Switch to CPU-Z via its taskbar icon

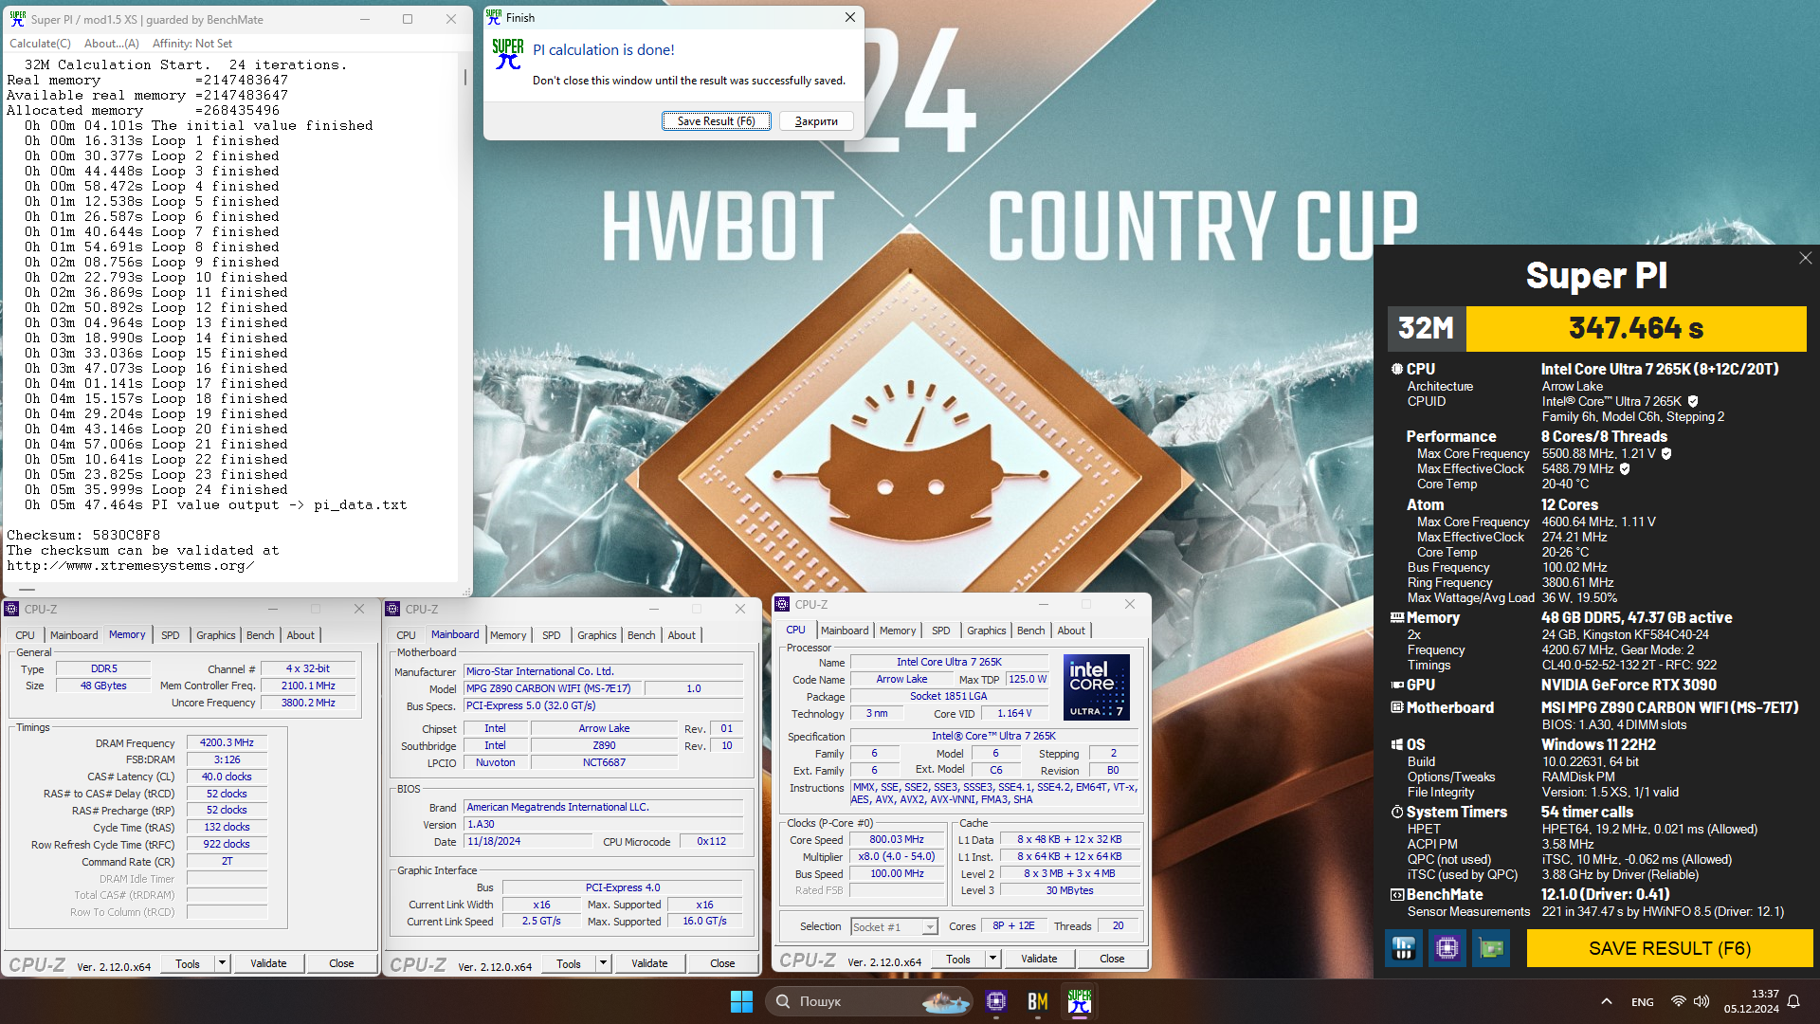coord(995,1001)
